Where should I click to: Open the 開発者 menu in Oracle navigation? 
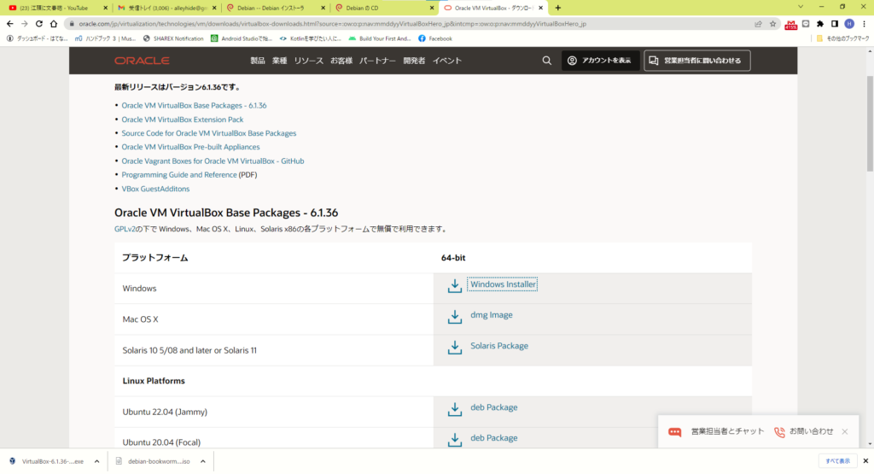tap(414, 61)
